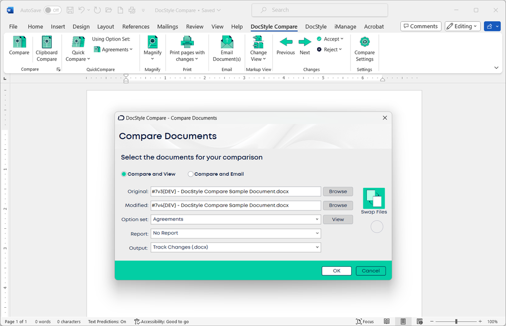Open the Comments button
Viewport: 506px width, 326px height.
(421, 26)
